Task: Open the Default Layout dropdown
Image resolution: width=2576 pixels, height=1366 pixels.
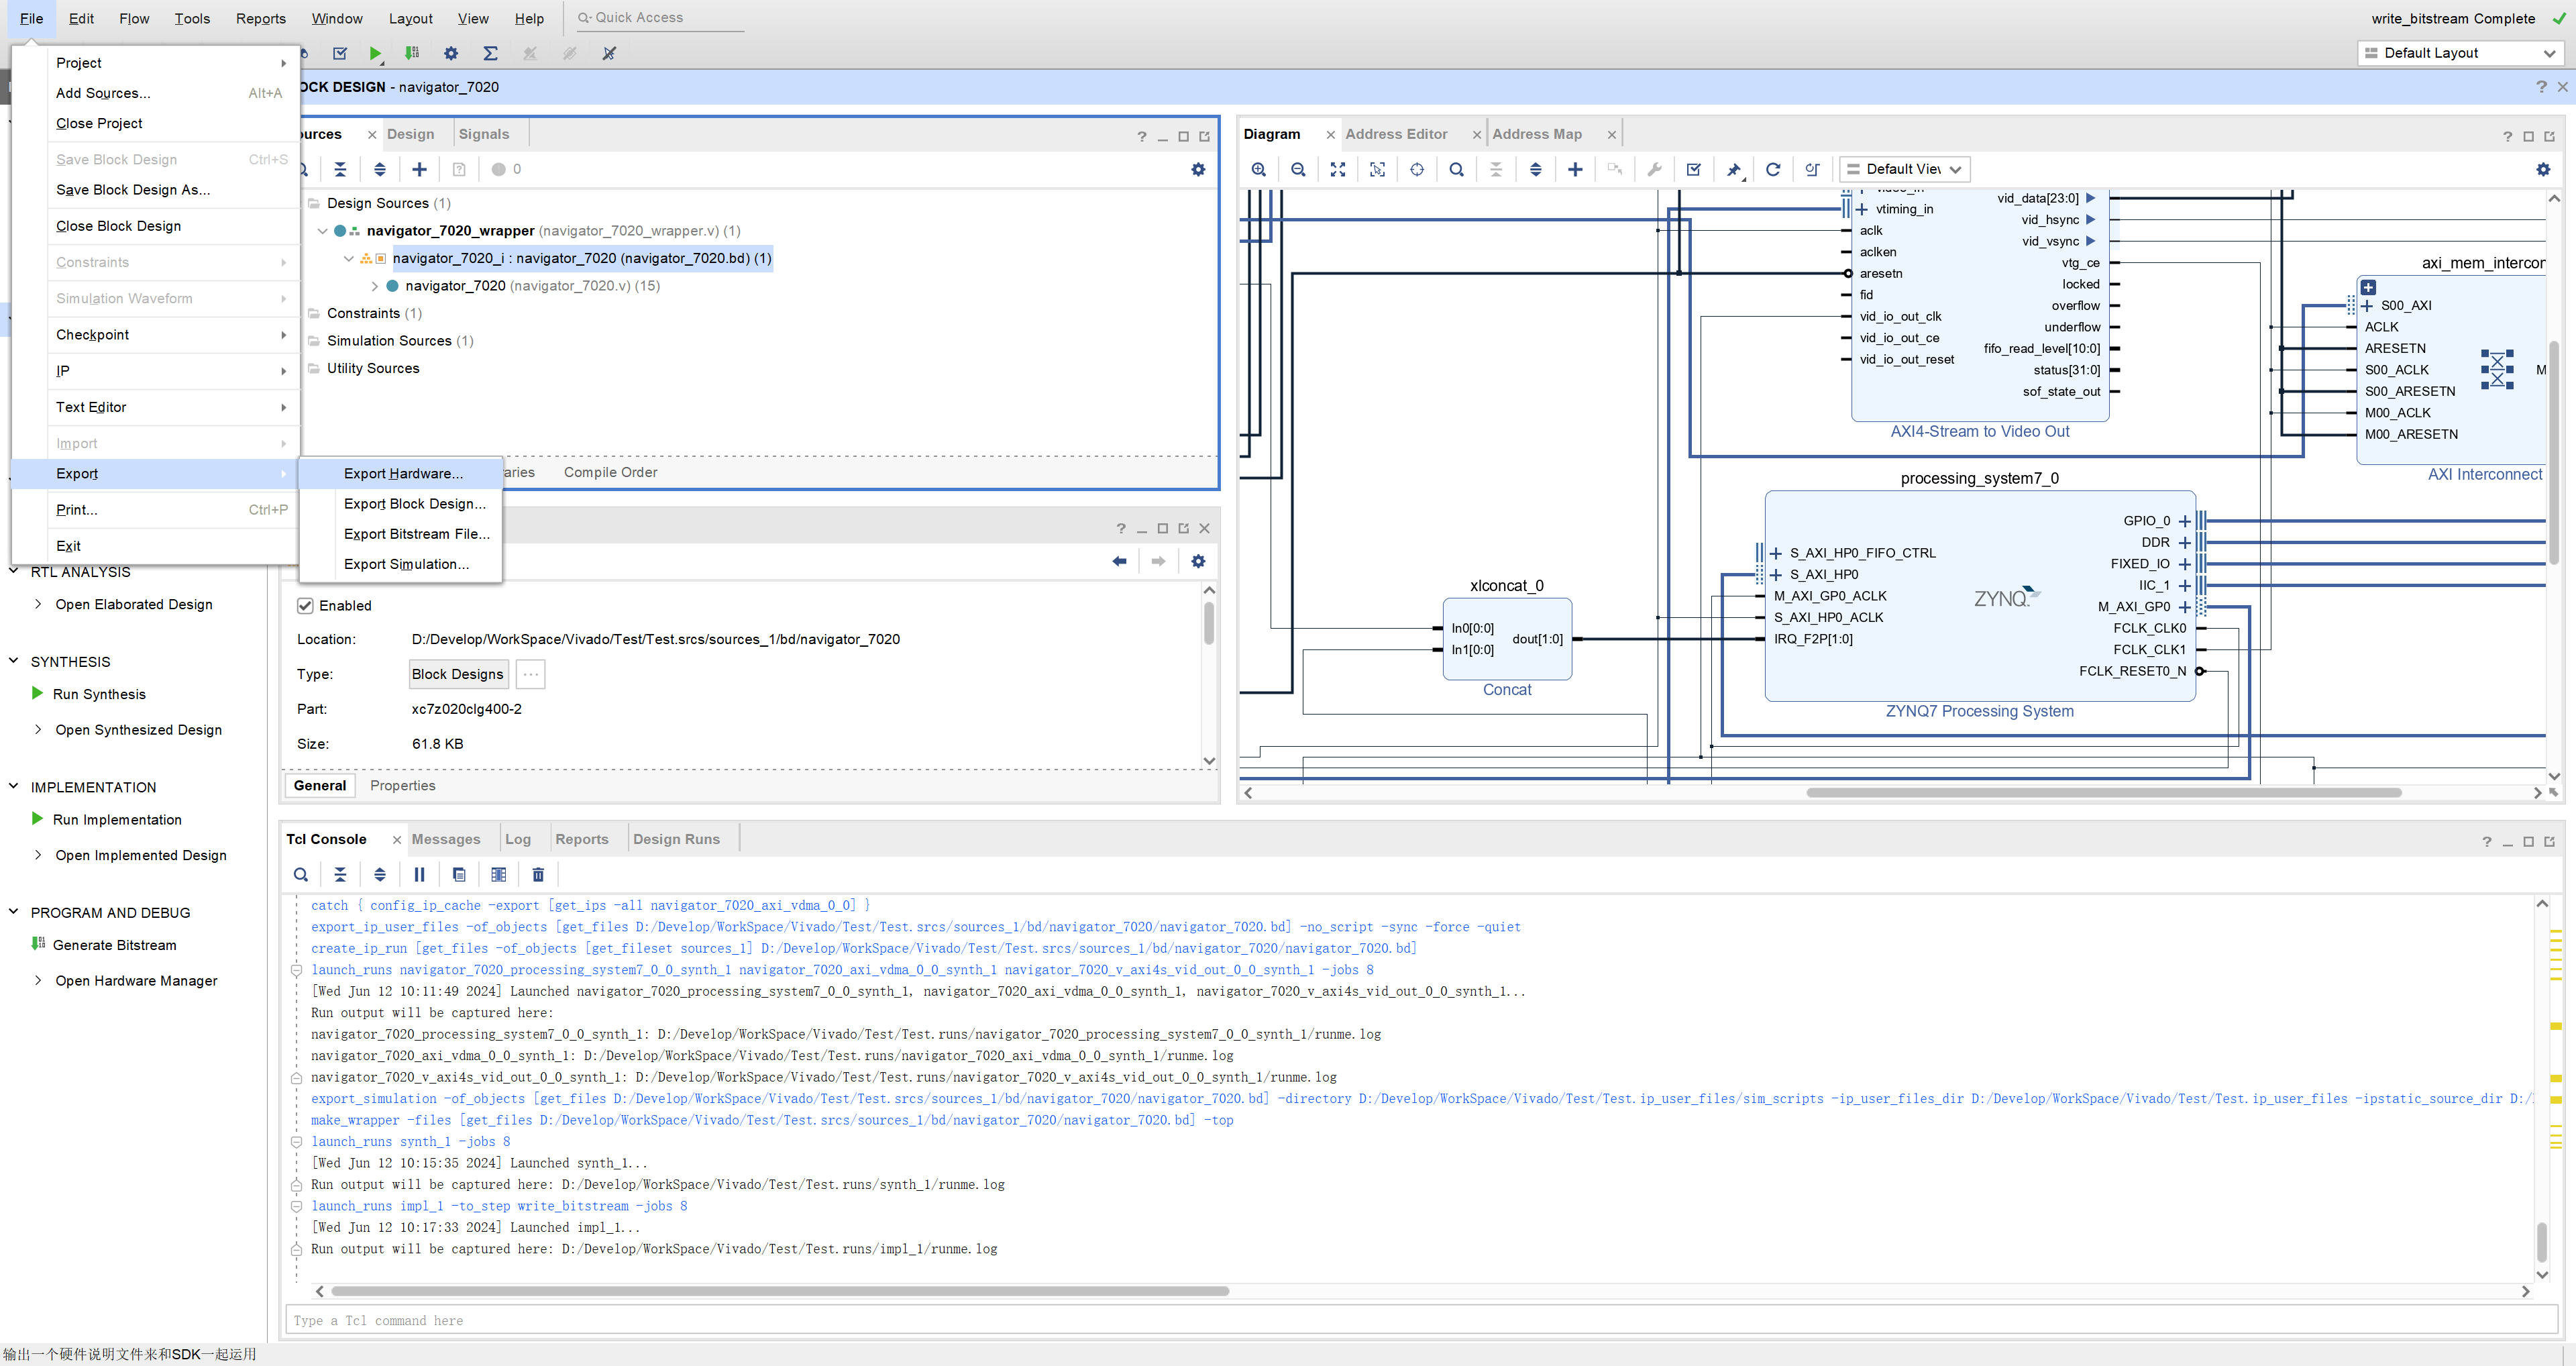Action: click(2460, 53)
